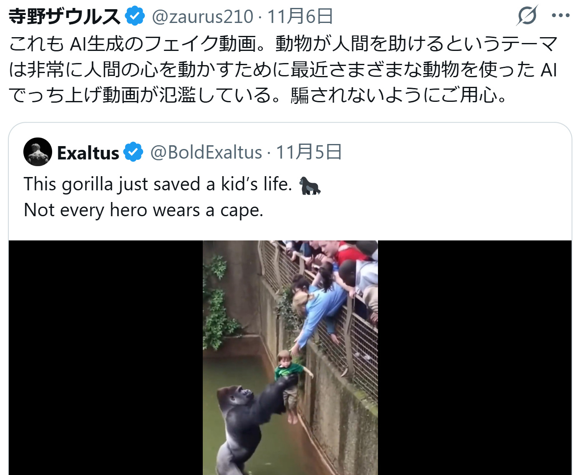The width and height of the screenshot is (582, 475).
Task: Click black letterbox area left of video
Action: (x=106, y=358)
